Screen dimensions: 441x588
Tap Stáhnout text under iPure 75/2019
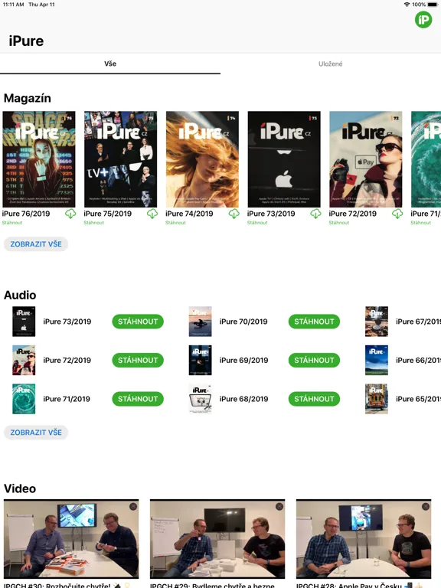[x=93, y=223]
